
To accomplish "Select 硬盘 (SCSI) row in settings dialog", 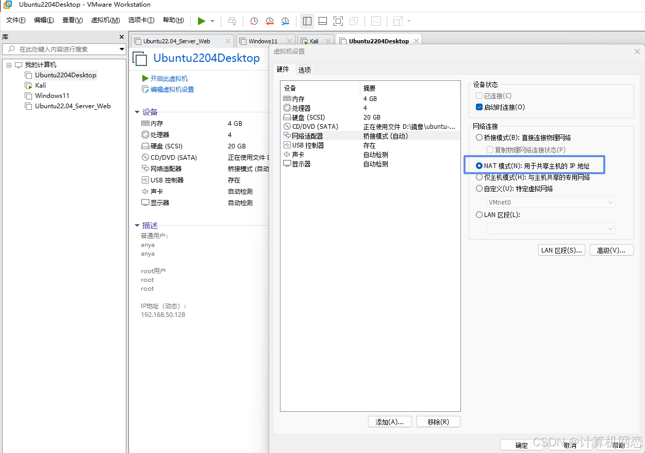I will coord(370,117).
